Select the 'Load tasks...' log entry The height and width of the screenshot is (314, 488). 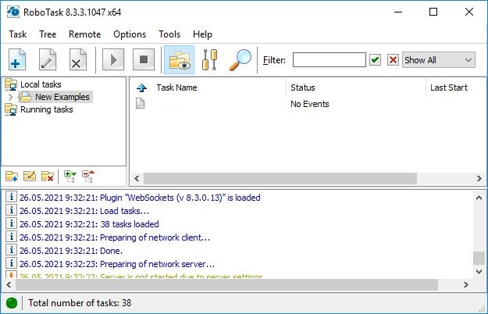[x=84, y=211]
